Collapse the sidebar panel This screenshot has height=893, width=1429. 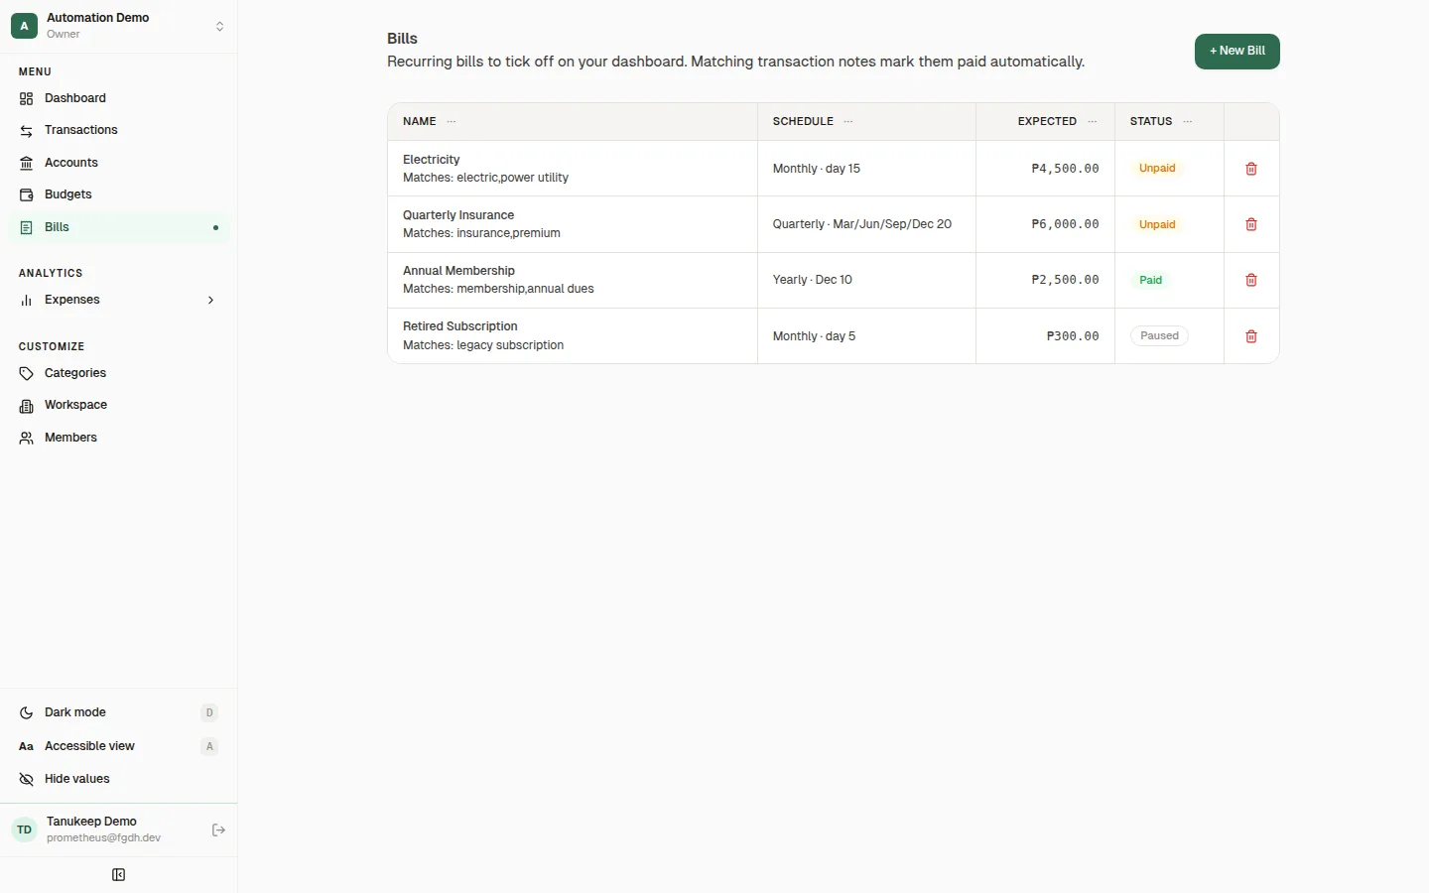click(x=119, y=875)
